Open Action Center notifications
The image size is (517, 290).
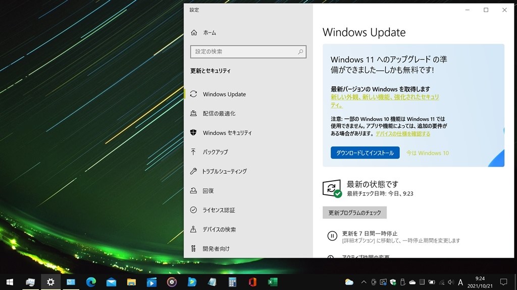[503, 282]
